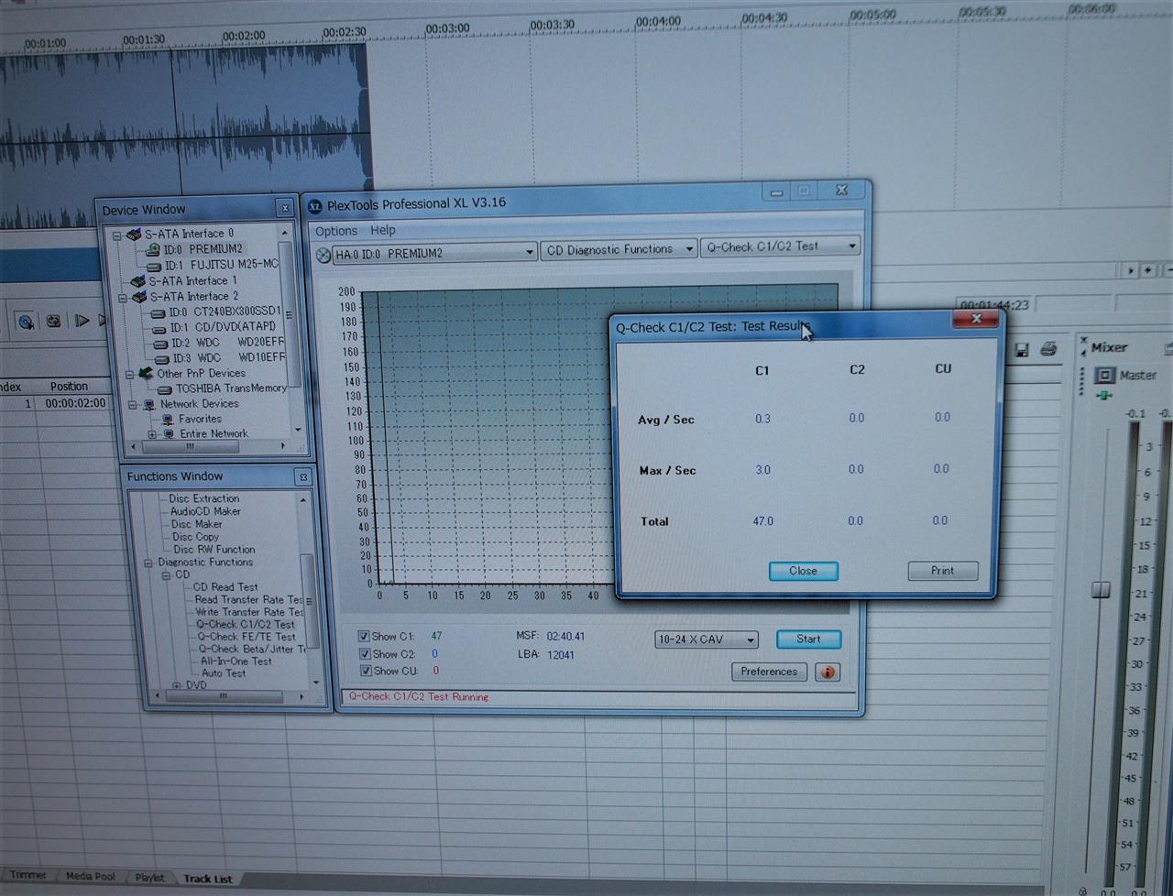Select All-In-One Test function
The height and width of the screenshot is (896, 1173).
(236, 661)
